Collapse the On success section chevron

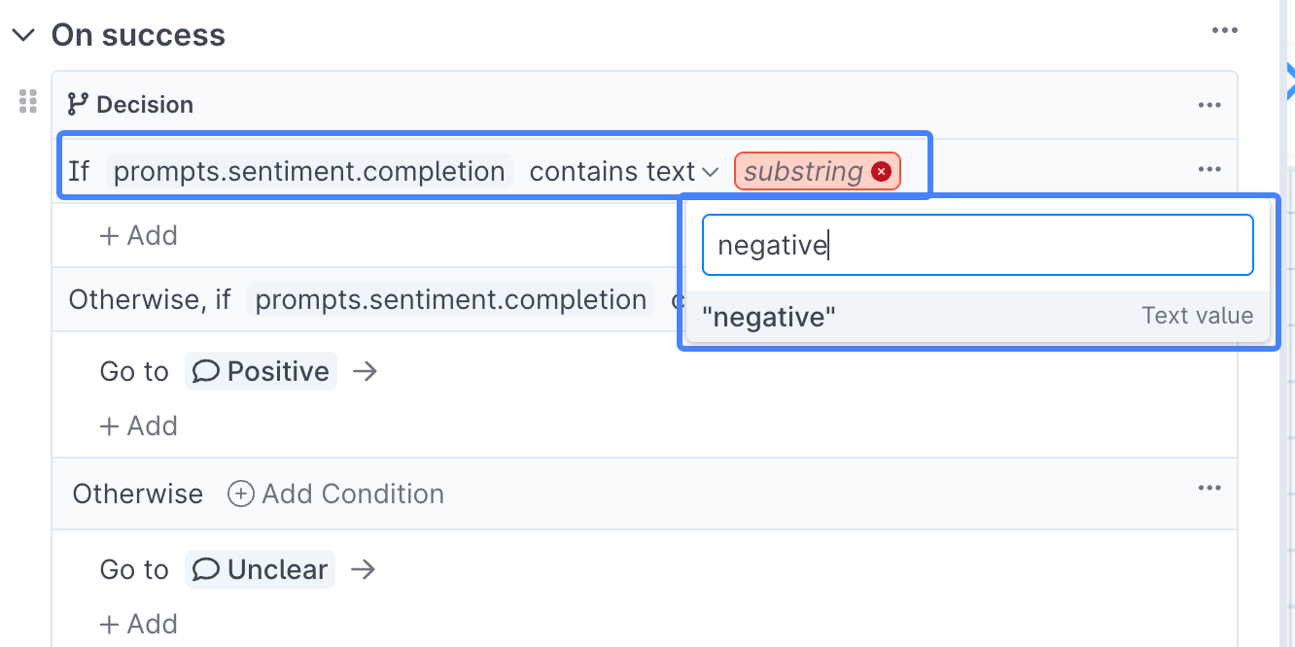tap(22, 36)
